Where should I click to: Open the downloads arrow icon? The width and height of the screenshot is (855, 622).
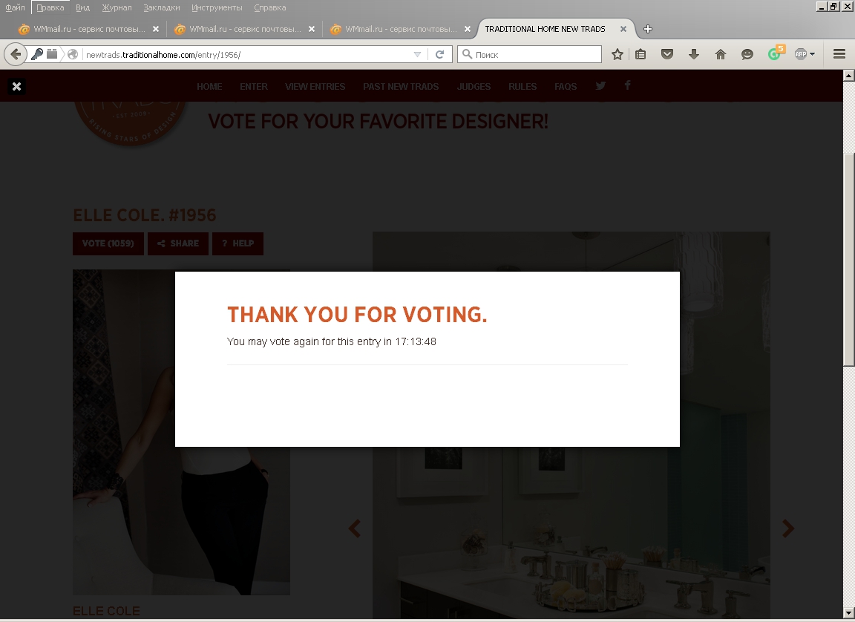(694, 54)
